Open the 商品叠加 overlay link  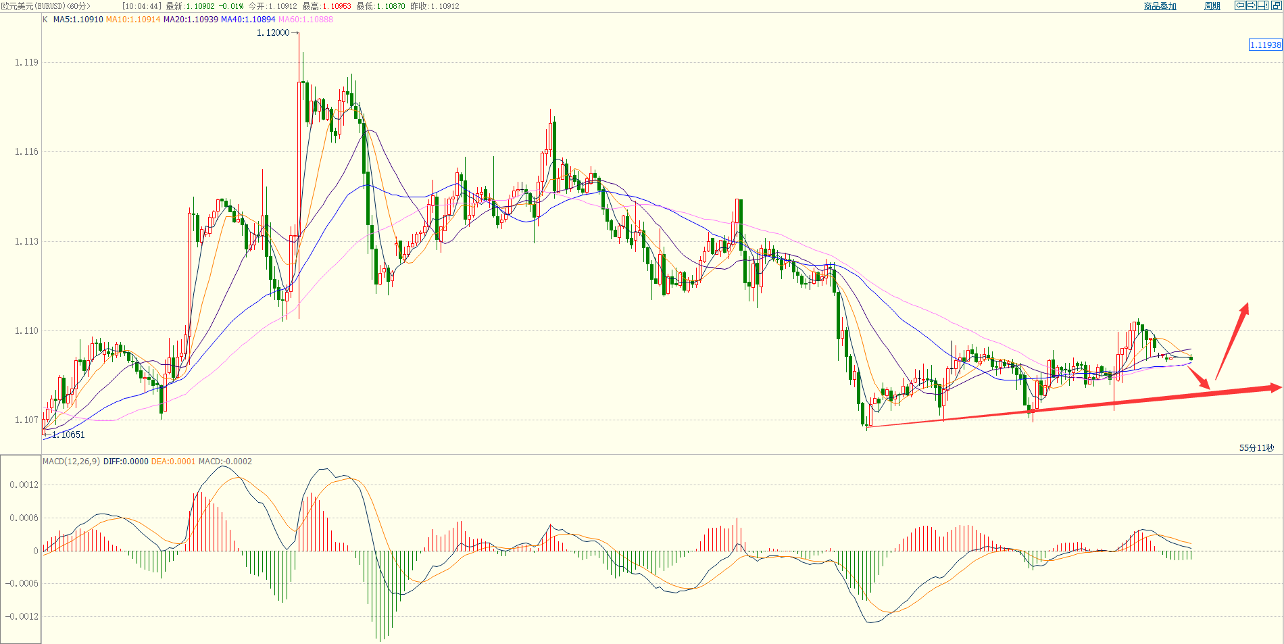pos(1160,6)
